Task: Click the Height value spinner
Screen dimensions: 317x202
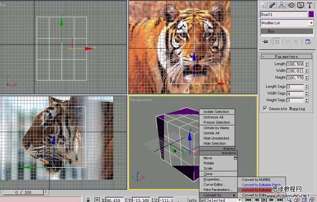Action: 307,78
